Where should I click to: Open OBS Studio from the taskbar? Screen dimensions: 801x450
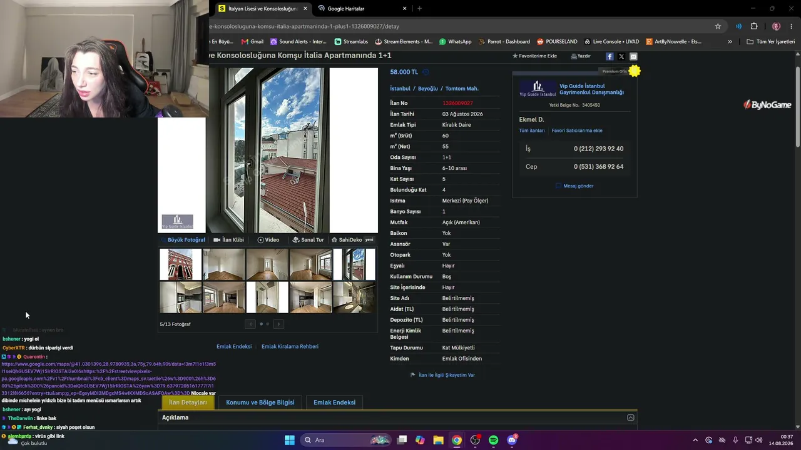click(476, 440)
